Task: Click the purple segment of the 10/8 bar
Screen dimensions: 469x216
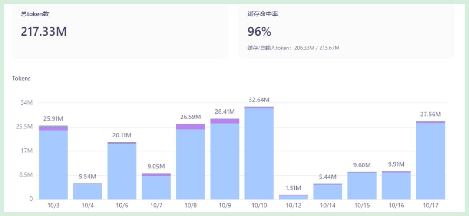Action: [191, 127]
